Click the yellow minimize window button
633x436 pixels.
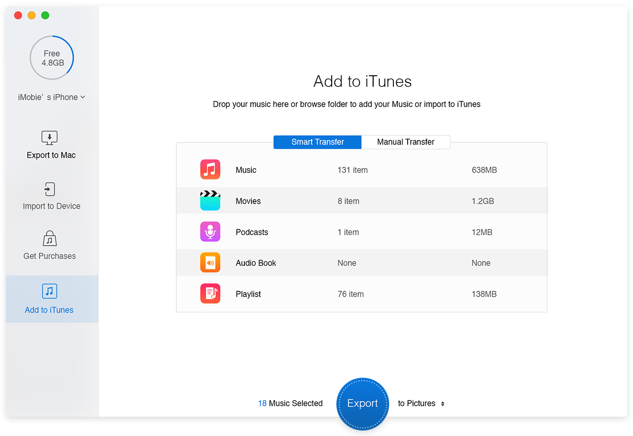pos(31,15)
